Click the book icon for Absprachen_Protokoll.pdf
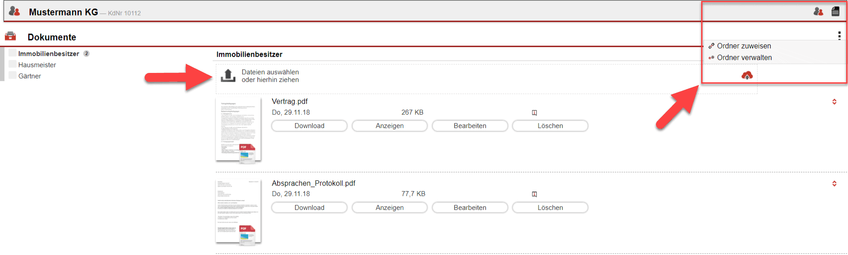Viewport: 848px width, 255px height. [534, 194]
